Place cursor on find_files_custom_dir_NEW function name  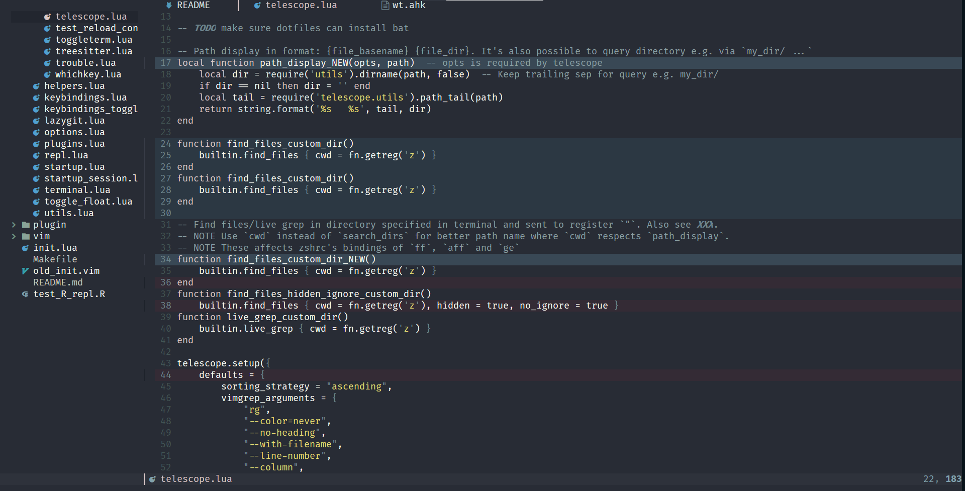pyautogui.click(x=296, y=259)
